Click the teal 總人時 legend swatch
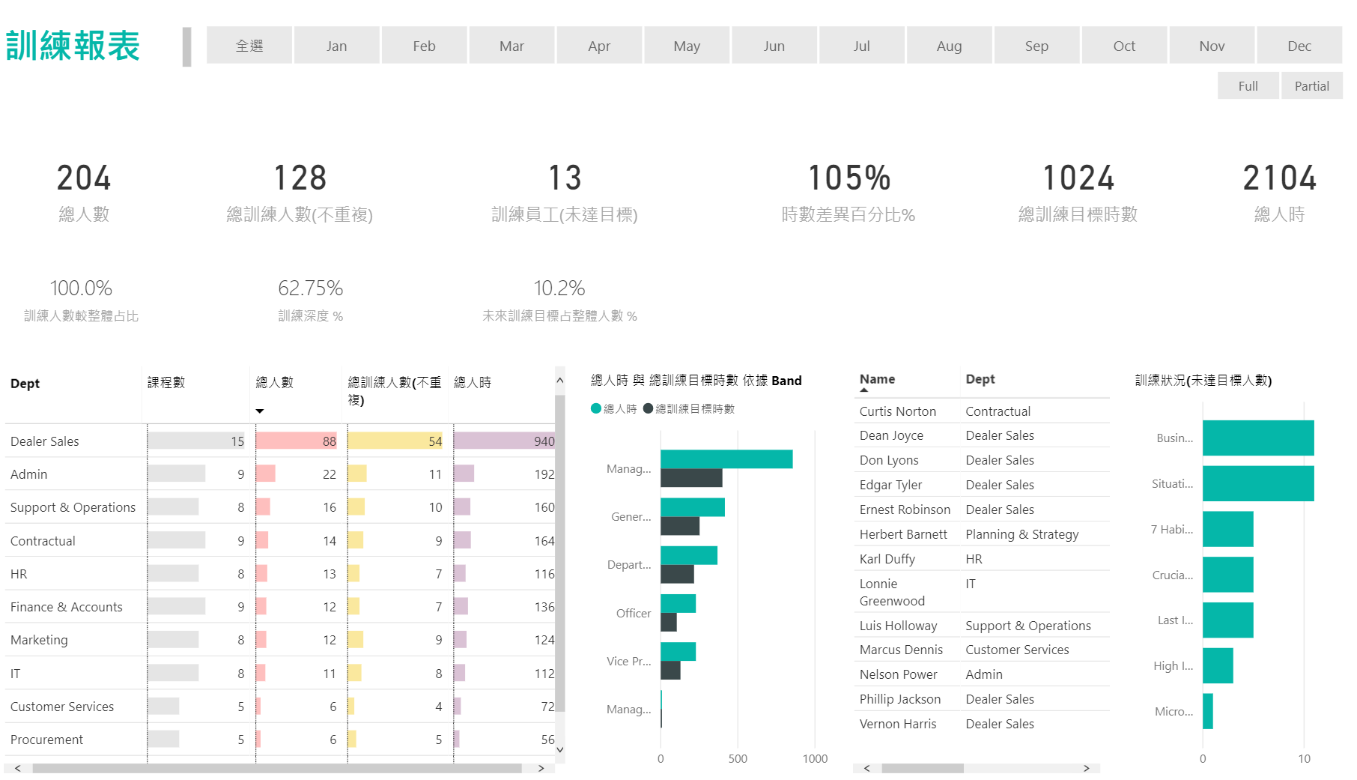 coord(596,408)
